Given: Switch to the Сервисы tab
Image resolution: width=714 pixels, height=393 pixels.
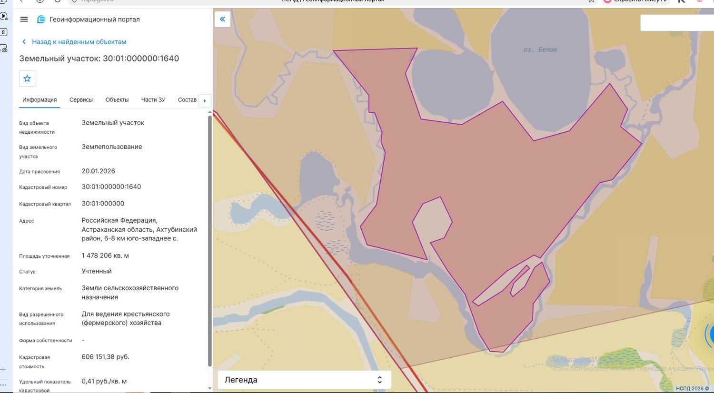Looking at the screenshot, I should (x=81, y=100).
